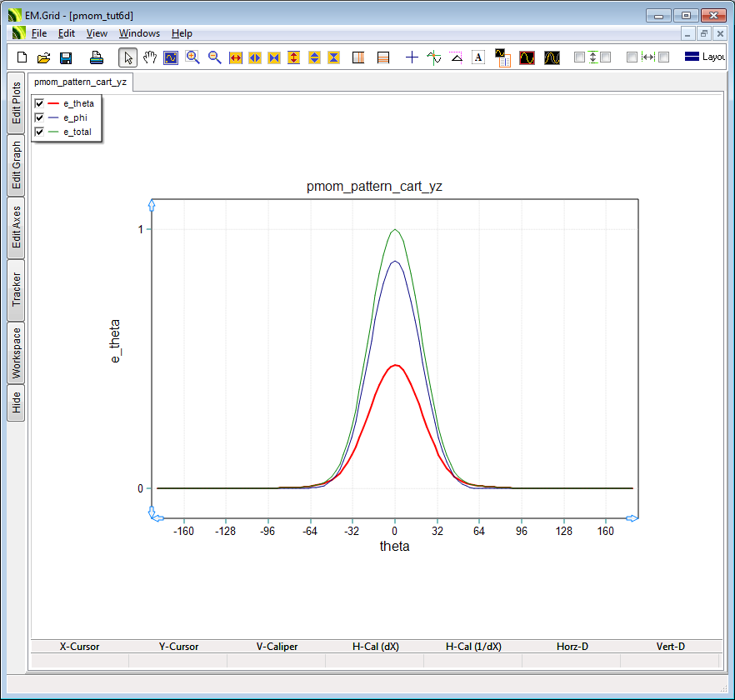The image size is (735, 700).
Task: Activate the zoom in magnifier tool
Action: (x=192, y=57)
